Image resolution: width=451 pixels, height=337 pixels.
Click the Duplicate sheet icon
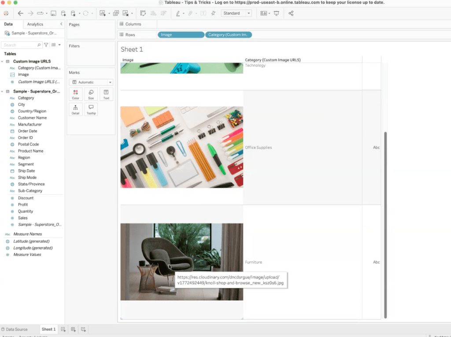116,13
